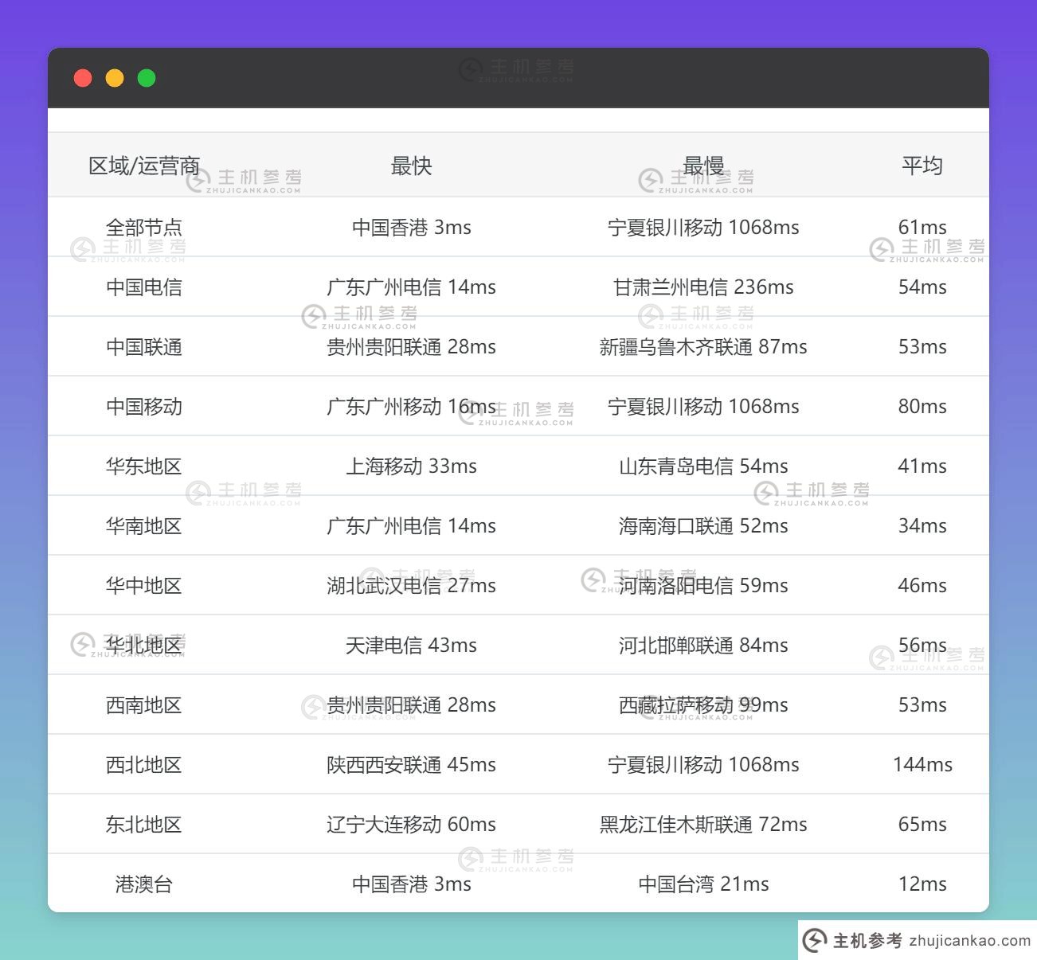Click 53ms in the 西南地区 row

(922, 705)
